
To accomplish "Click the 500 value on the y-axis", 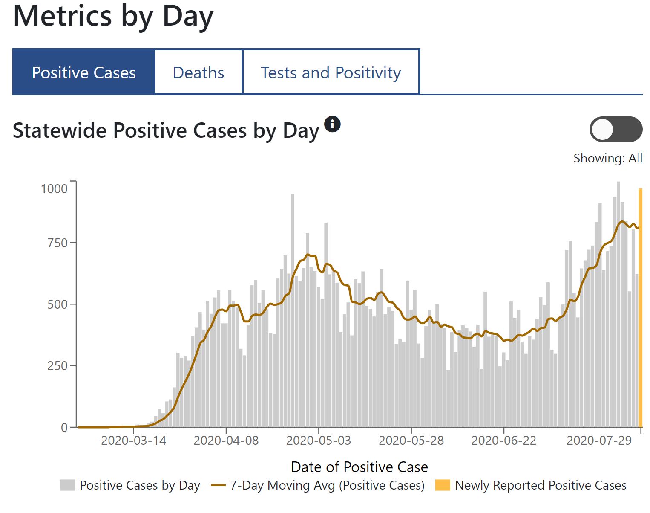I will (58, 304).
